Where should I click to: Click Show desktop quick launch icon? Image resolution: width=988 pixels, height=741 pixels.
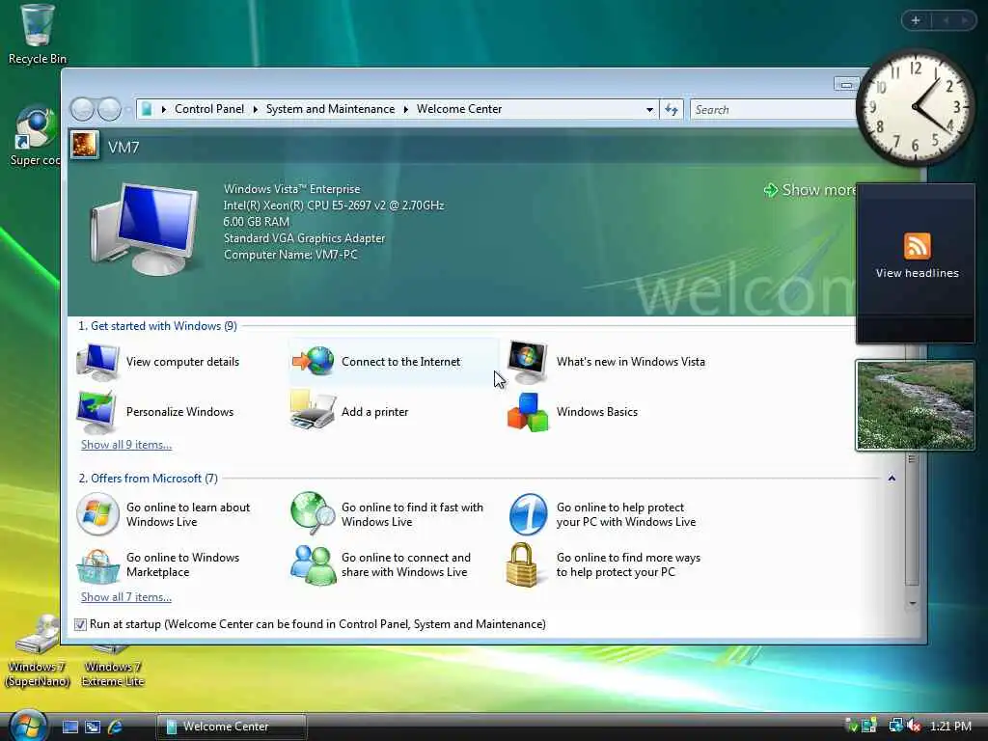click(x=70, y=727)
